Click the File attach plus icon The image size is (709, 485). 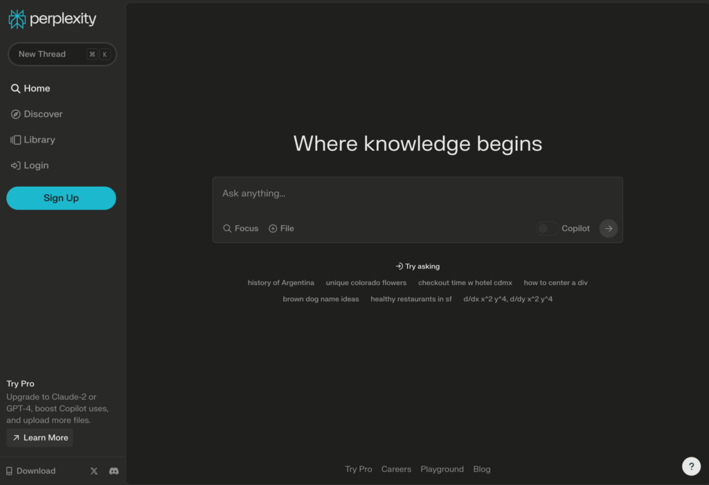pos(273,228)
